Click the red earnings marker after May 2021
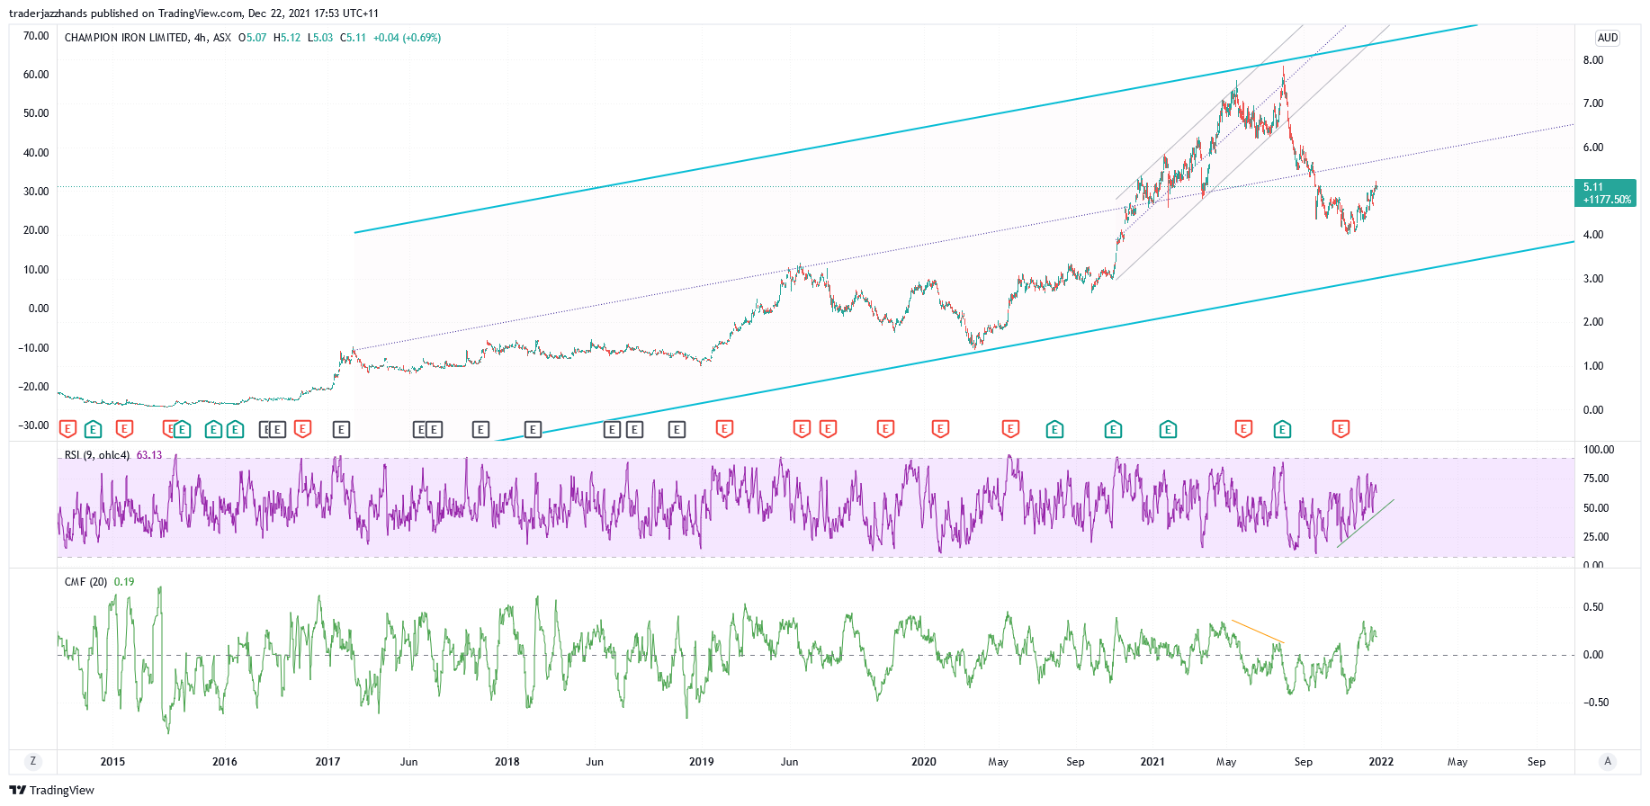This screenshot has width=1650, height=806. [x=1243, y=429]
